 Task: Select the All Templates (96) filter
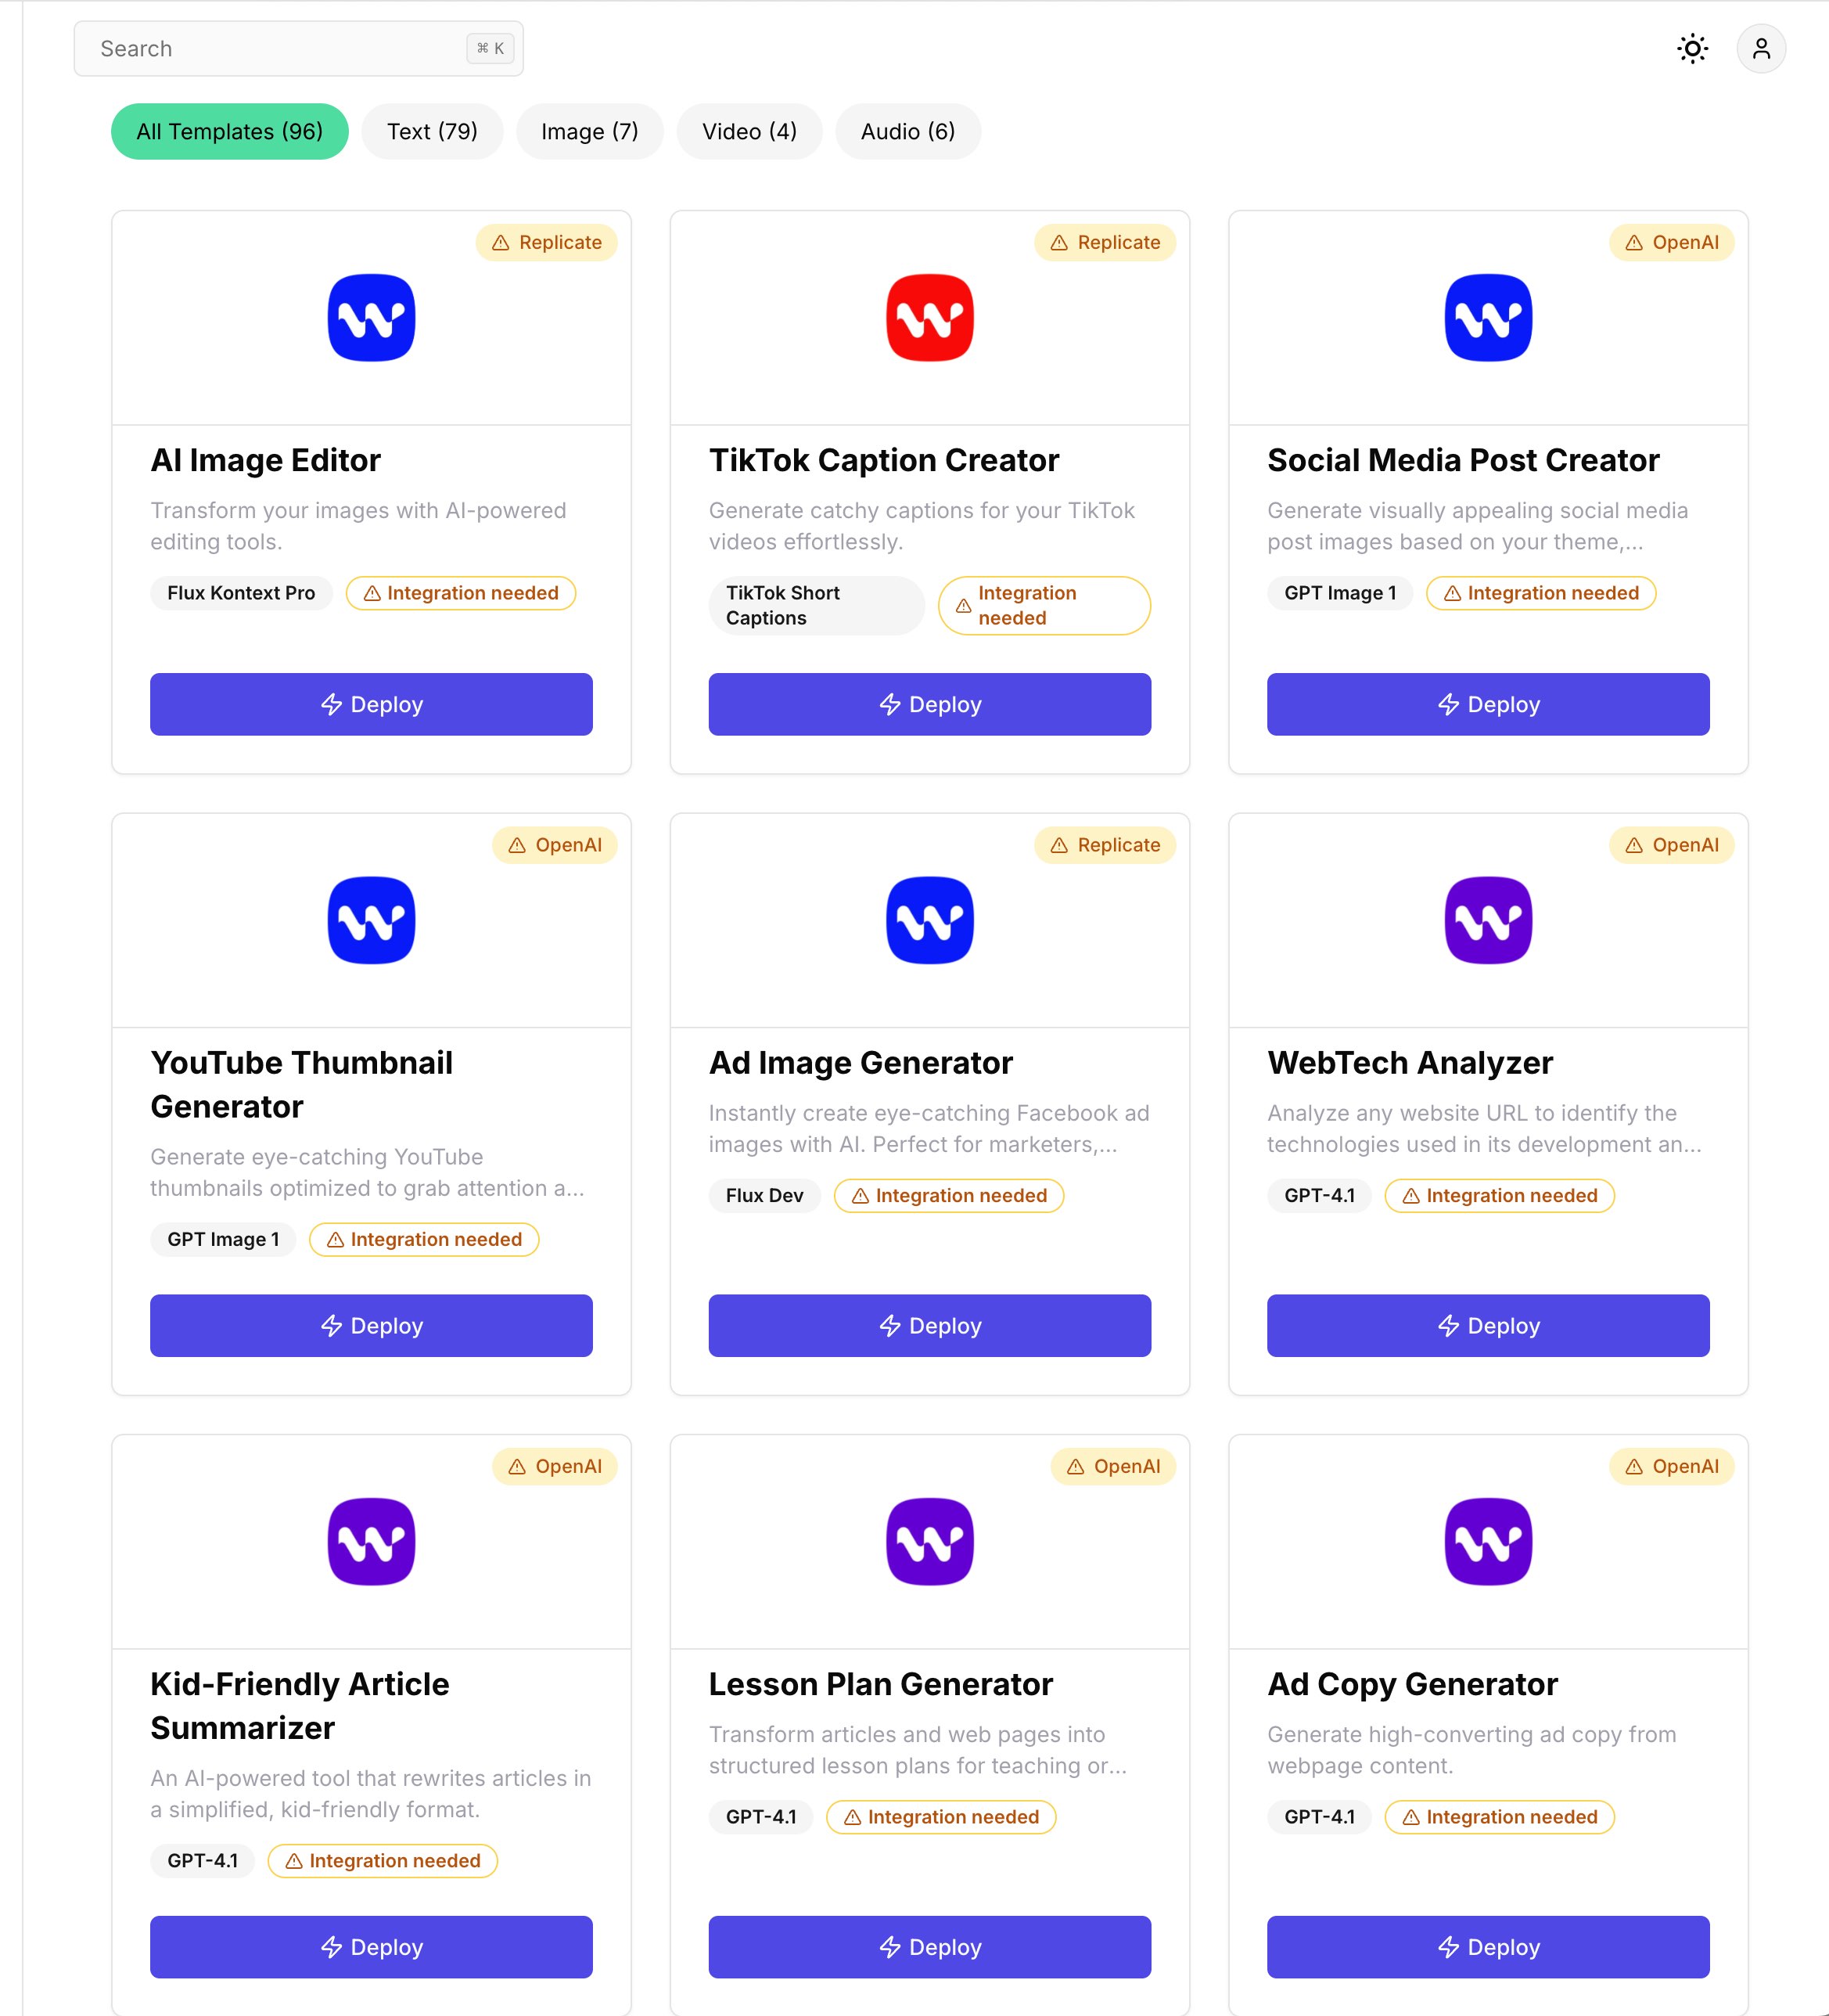coord(230,132)
